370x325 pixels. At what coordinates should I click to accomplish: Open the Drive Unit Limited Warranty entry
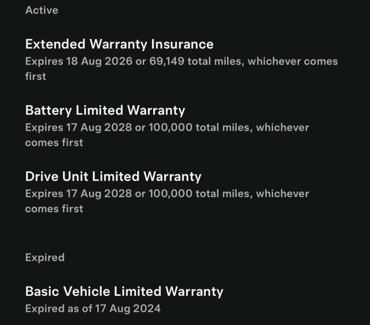point(113,176)
